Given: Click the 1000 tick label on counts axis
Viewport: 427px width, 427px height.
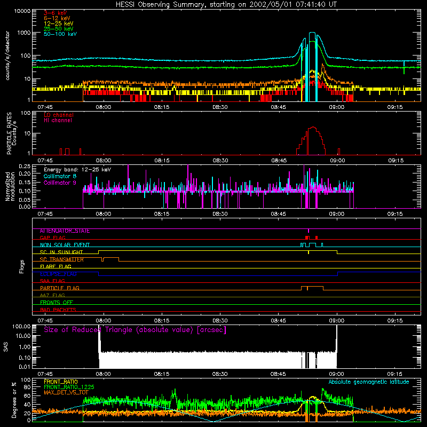Looking at the screenshot, I should [24, 33].
